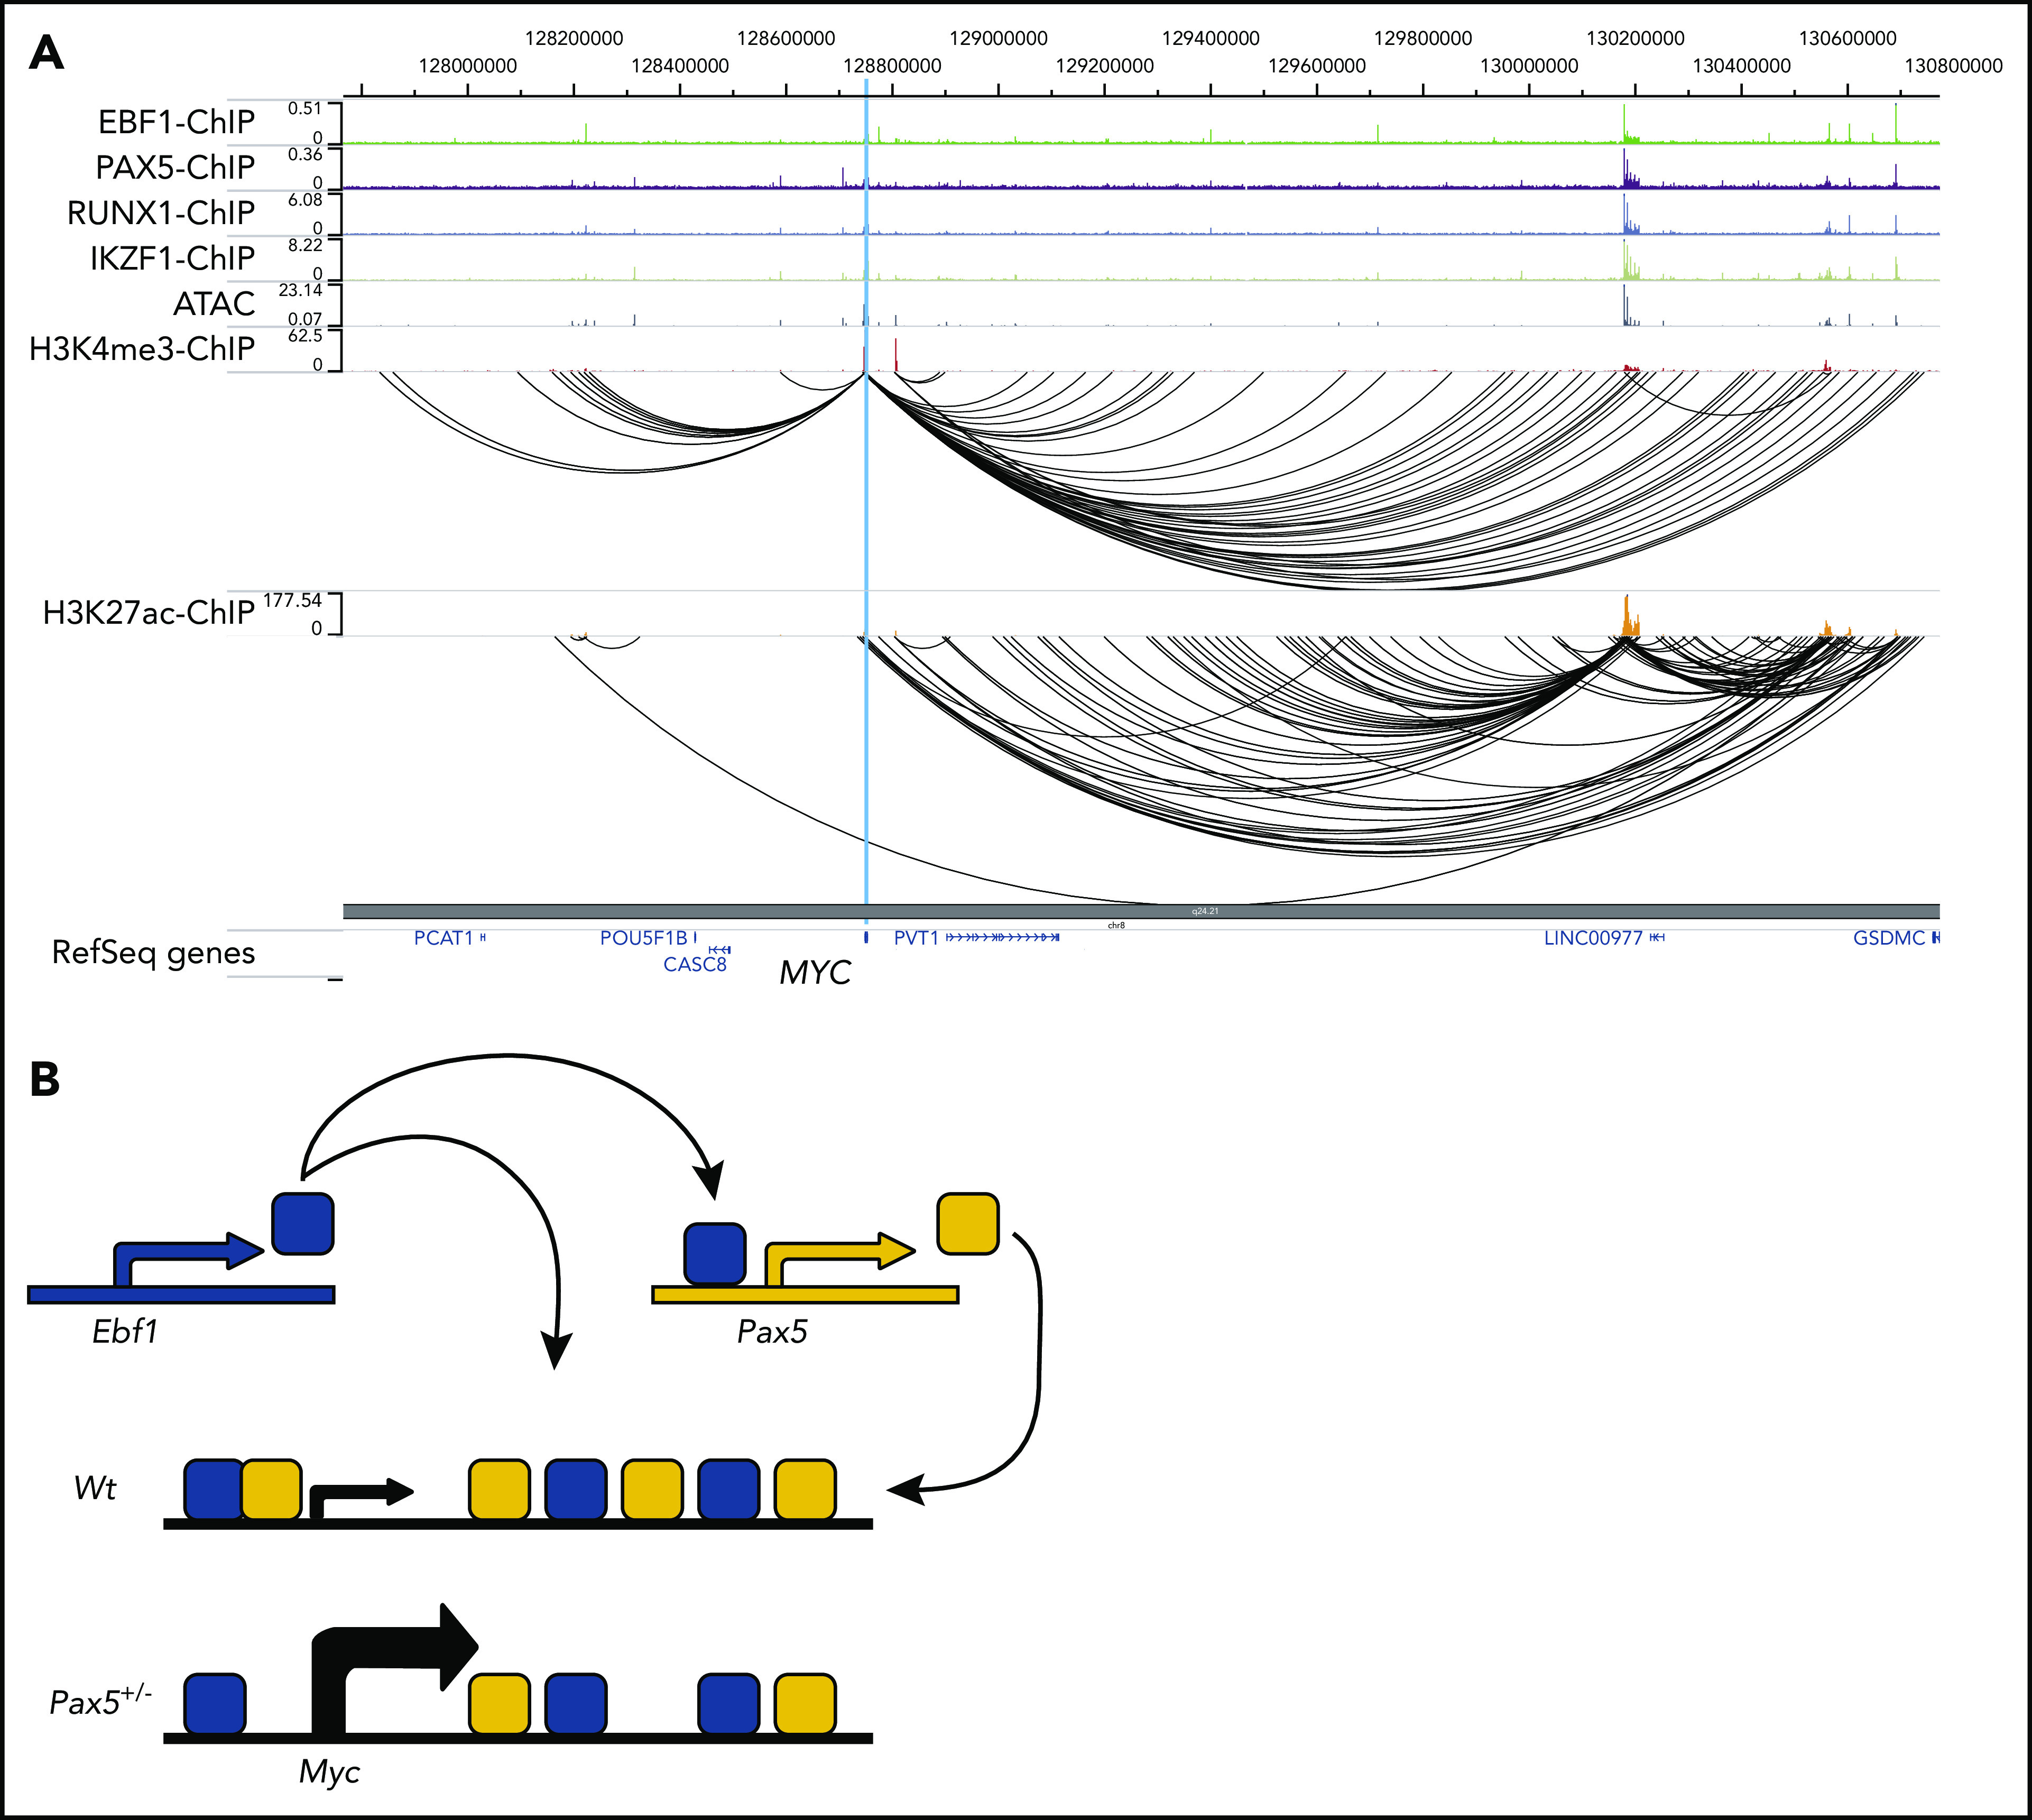
Task: Click the yellow square above the Pax5 gene
Action: tap(967, 1223)
